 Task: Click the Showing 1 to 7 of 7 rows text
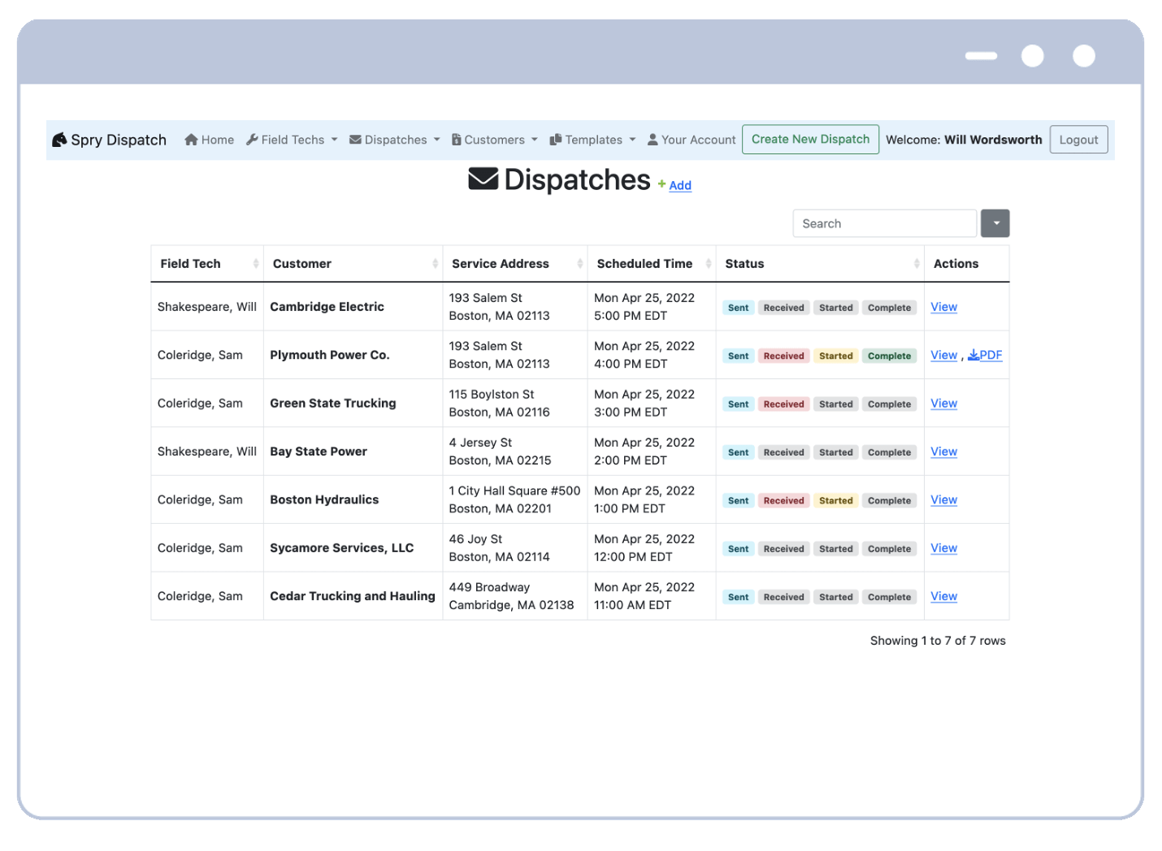(x=938, y=641)
